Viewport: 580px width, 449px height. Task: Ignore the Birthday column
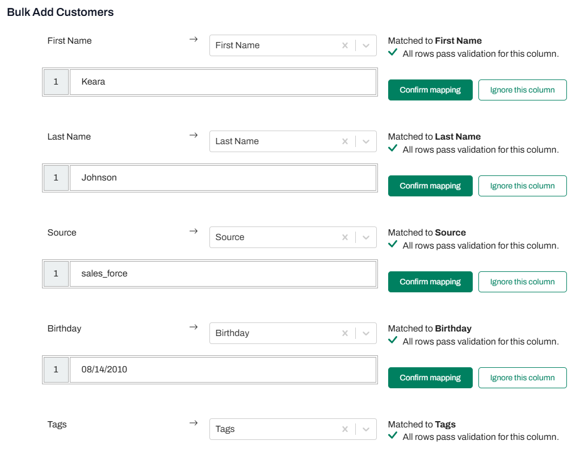pos(522,377)
